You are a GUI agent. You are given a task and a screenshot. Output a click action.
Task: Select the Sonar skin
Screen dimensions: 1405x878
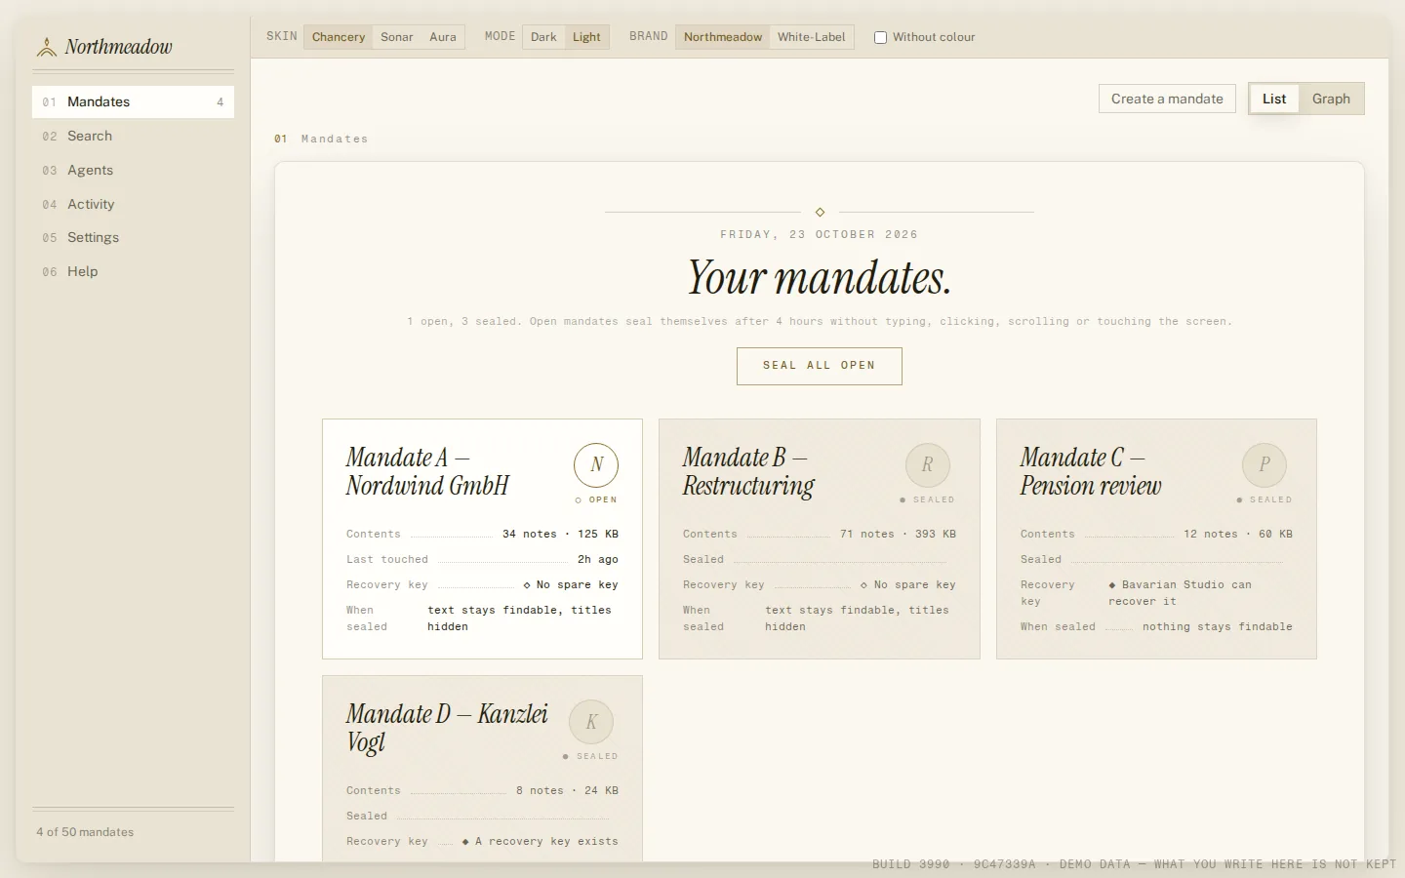pyautogui.click(x=396, y=37)
